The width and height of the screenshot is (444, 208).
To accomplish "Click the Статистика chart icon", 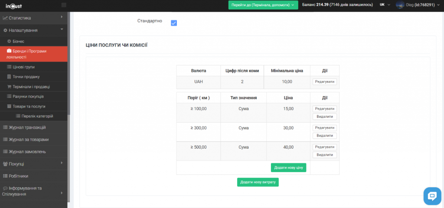I will click(5, 18).
